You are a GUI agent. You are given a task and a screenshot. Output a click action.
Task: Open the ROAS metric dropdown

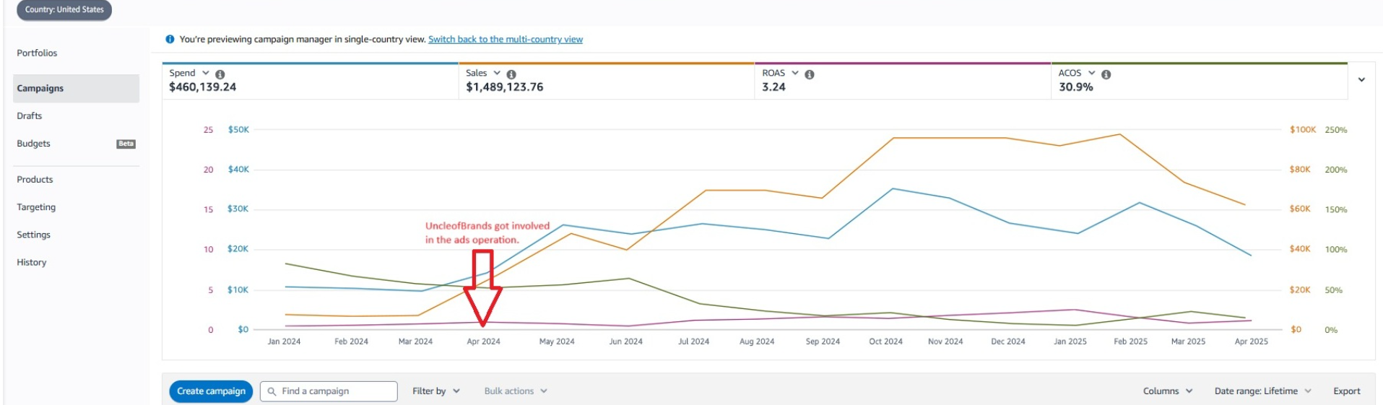(795, 73)
